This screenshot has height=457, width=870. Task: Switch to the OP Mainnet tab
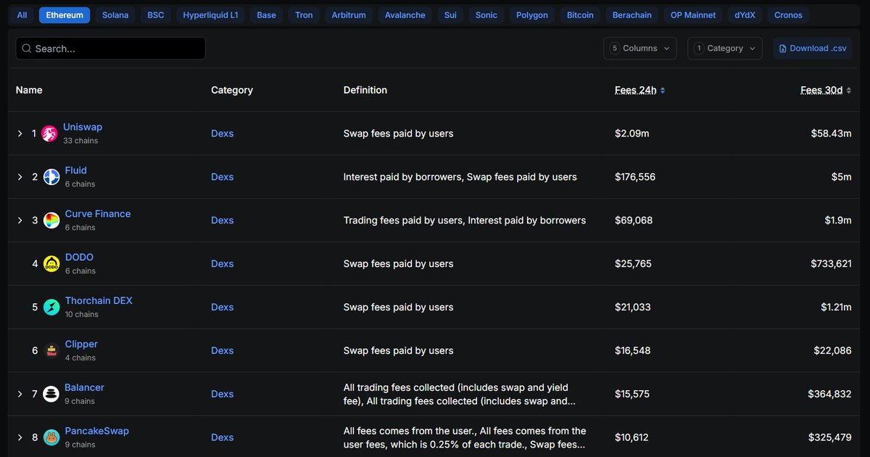[693, 15]
